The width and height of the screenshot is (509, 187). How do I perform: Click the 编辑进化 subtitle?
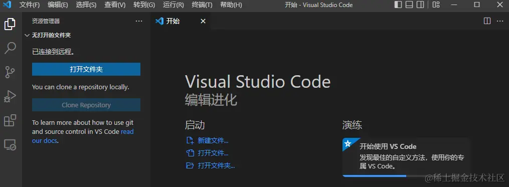pos(211,100)
